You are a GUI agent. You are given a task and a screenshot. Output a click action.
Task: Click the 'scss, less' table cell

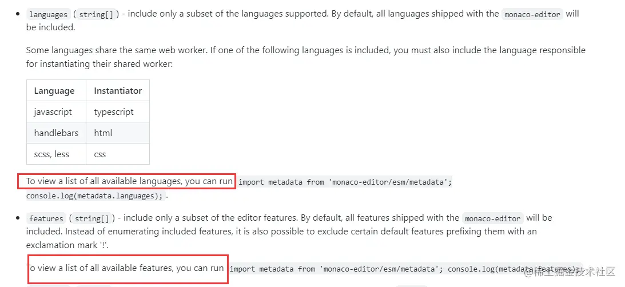[51, 154]
